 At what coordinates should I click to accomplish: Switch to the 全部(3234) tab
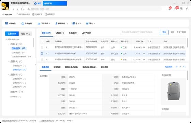pyautogui.click(x=46, y=33)
